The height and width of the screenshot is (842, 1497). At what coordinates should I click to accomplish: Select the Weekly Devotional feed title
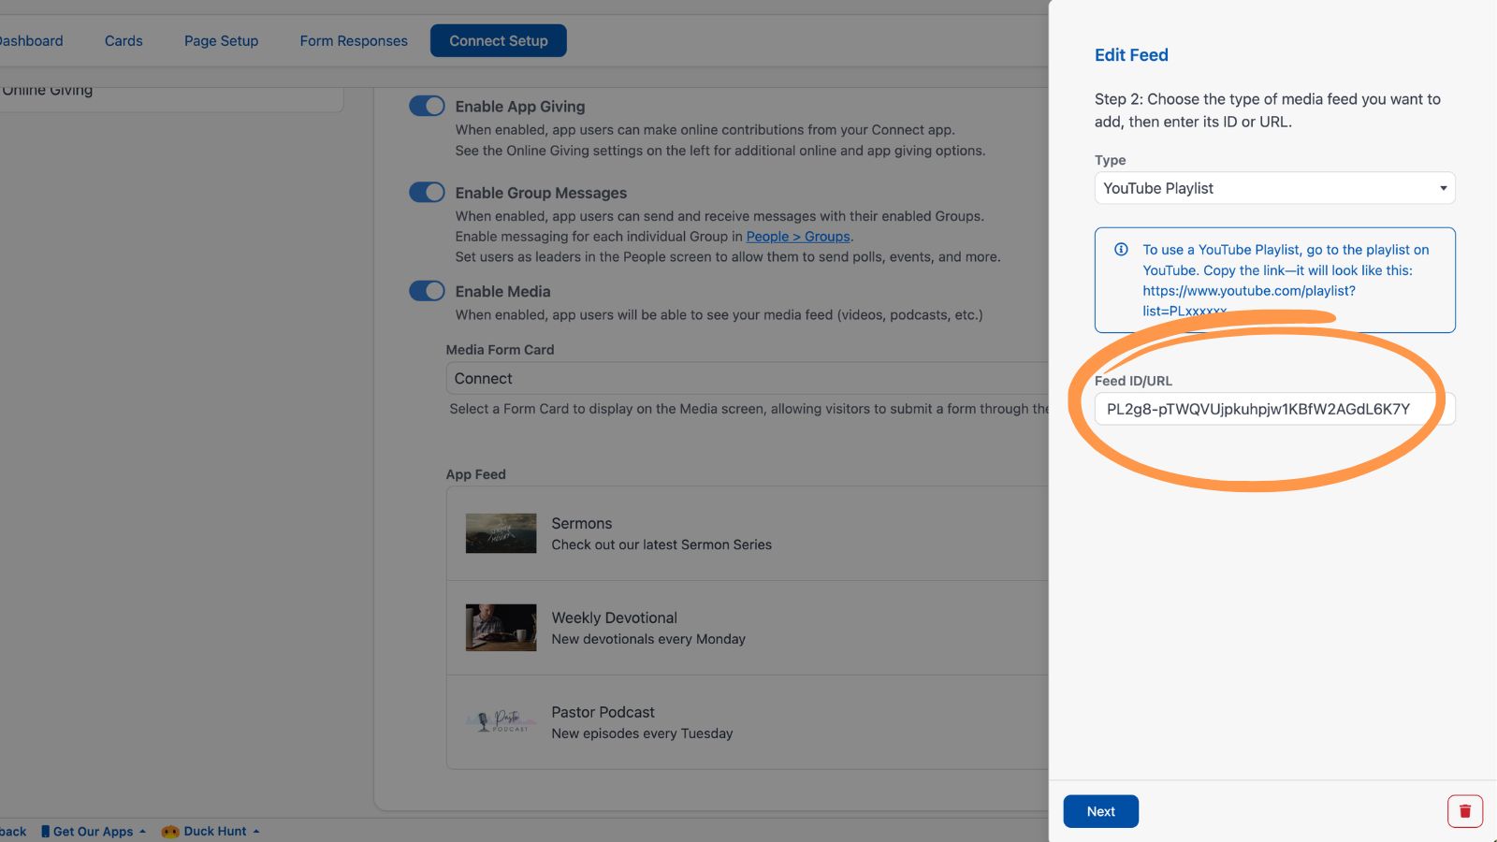pyautogui.click(x=615, y=617)
